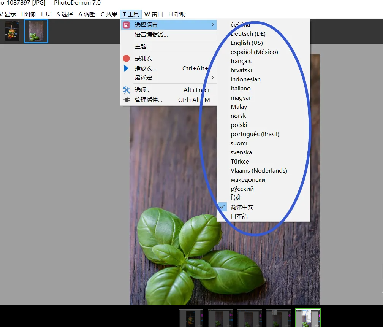Click the checked 简体中文 language entry
The width and height of the screenshot is (383, 327).
click(242, 207)
